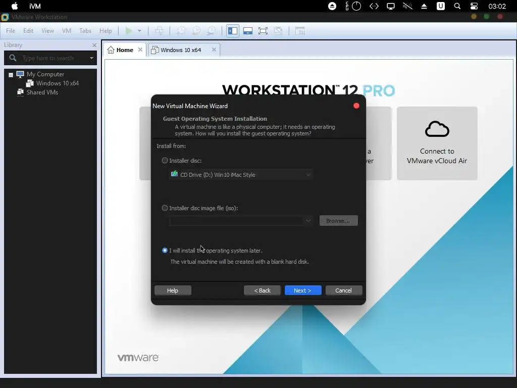Select My Computer in the library
Viewport: 517px width, 388px height.
(45, 74)
